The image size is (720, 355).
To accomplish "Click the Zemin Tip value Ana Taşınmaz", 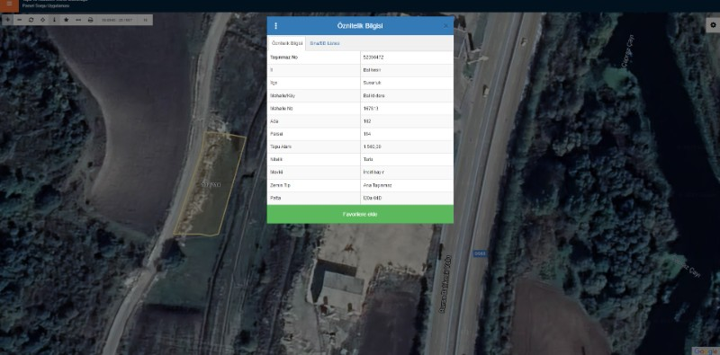I will coord(376,185).
